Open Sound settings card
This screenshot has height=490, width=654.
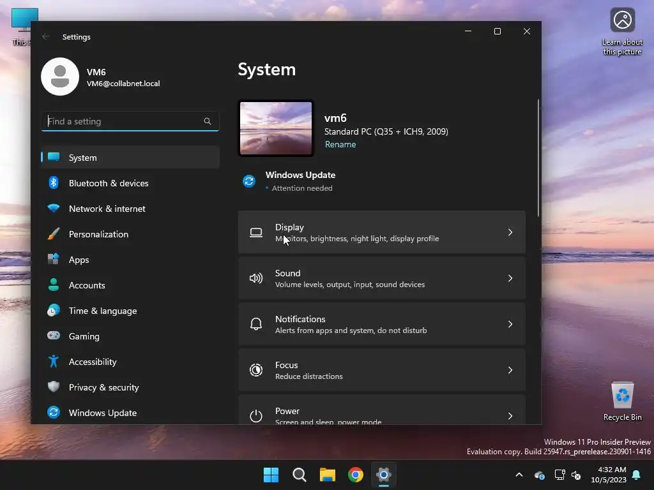coord(382,278)
